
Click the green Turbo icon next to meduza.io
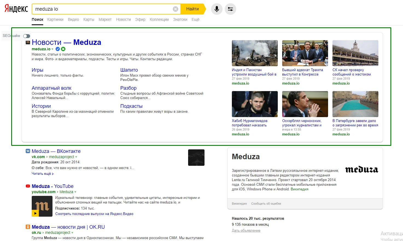point(63,49)
